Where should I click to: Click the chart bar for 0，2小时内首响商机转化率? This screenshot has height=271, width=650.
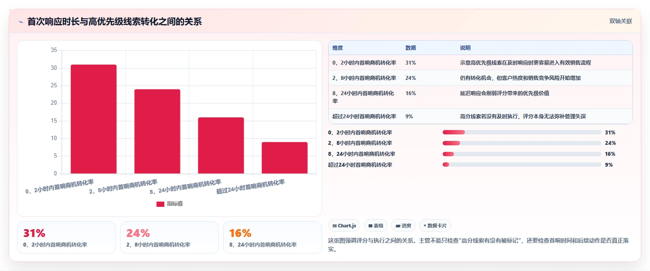coord(94,119)
